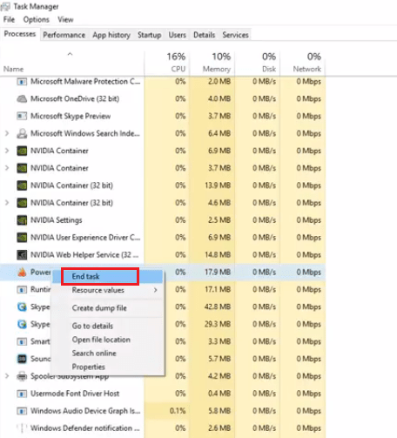Sort by the Name column header
Screen dimensions: 397x438
[72, 64]
